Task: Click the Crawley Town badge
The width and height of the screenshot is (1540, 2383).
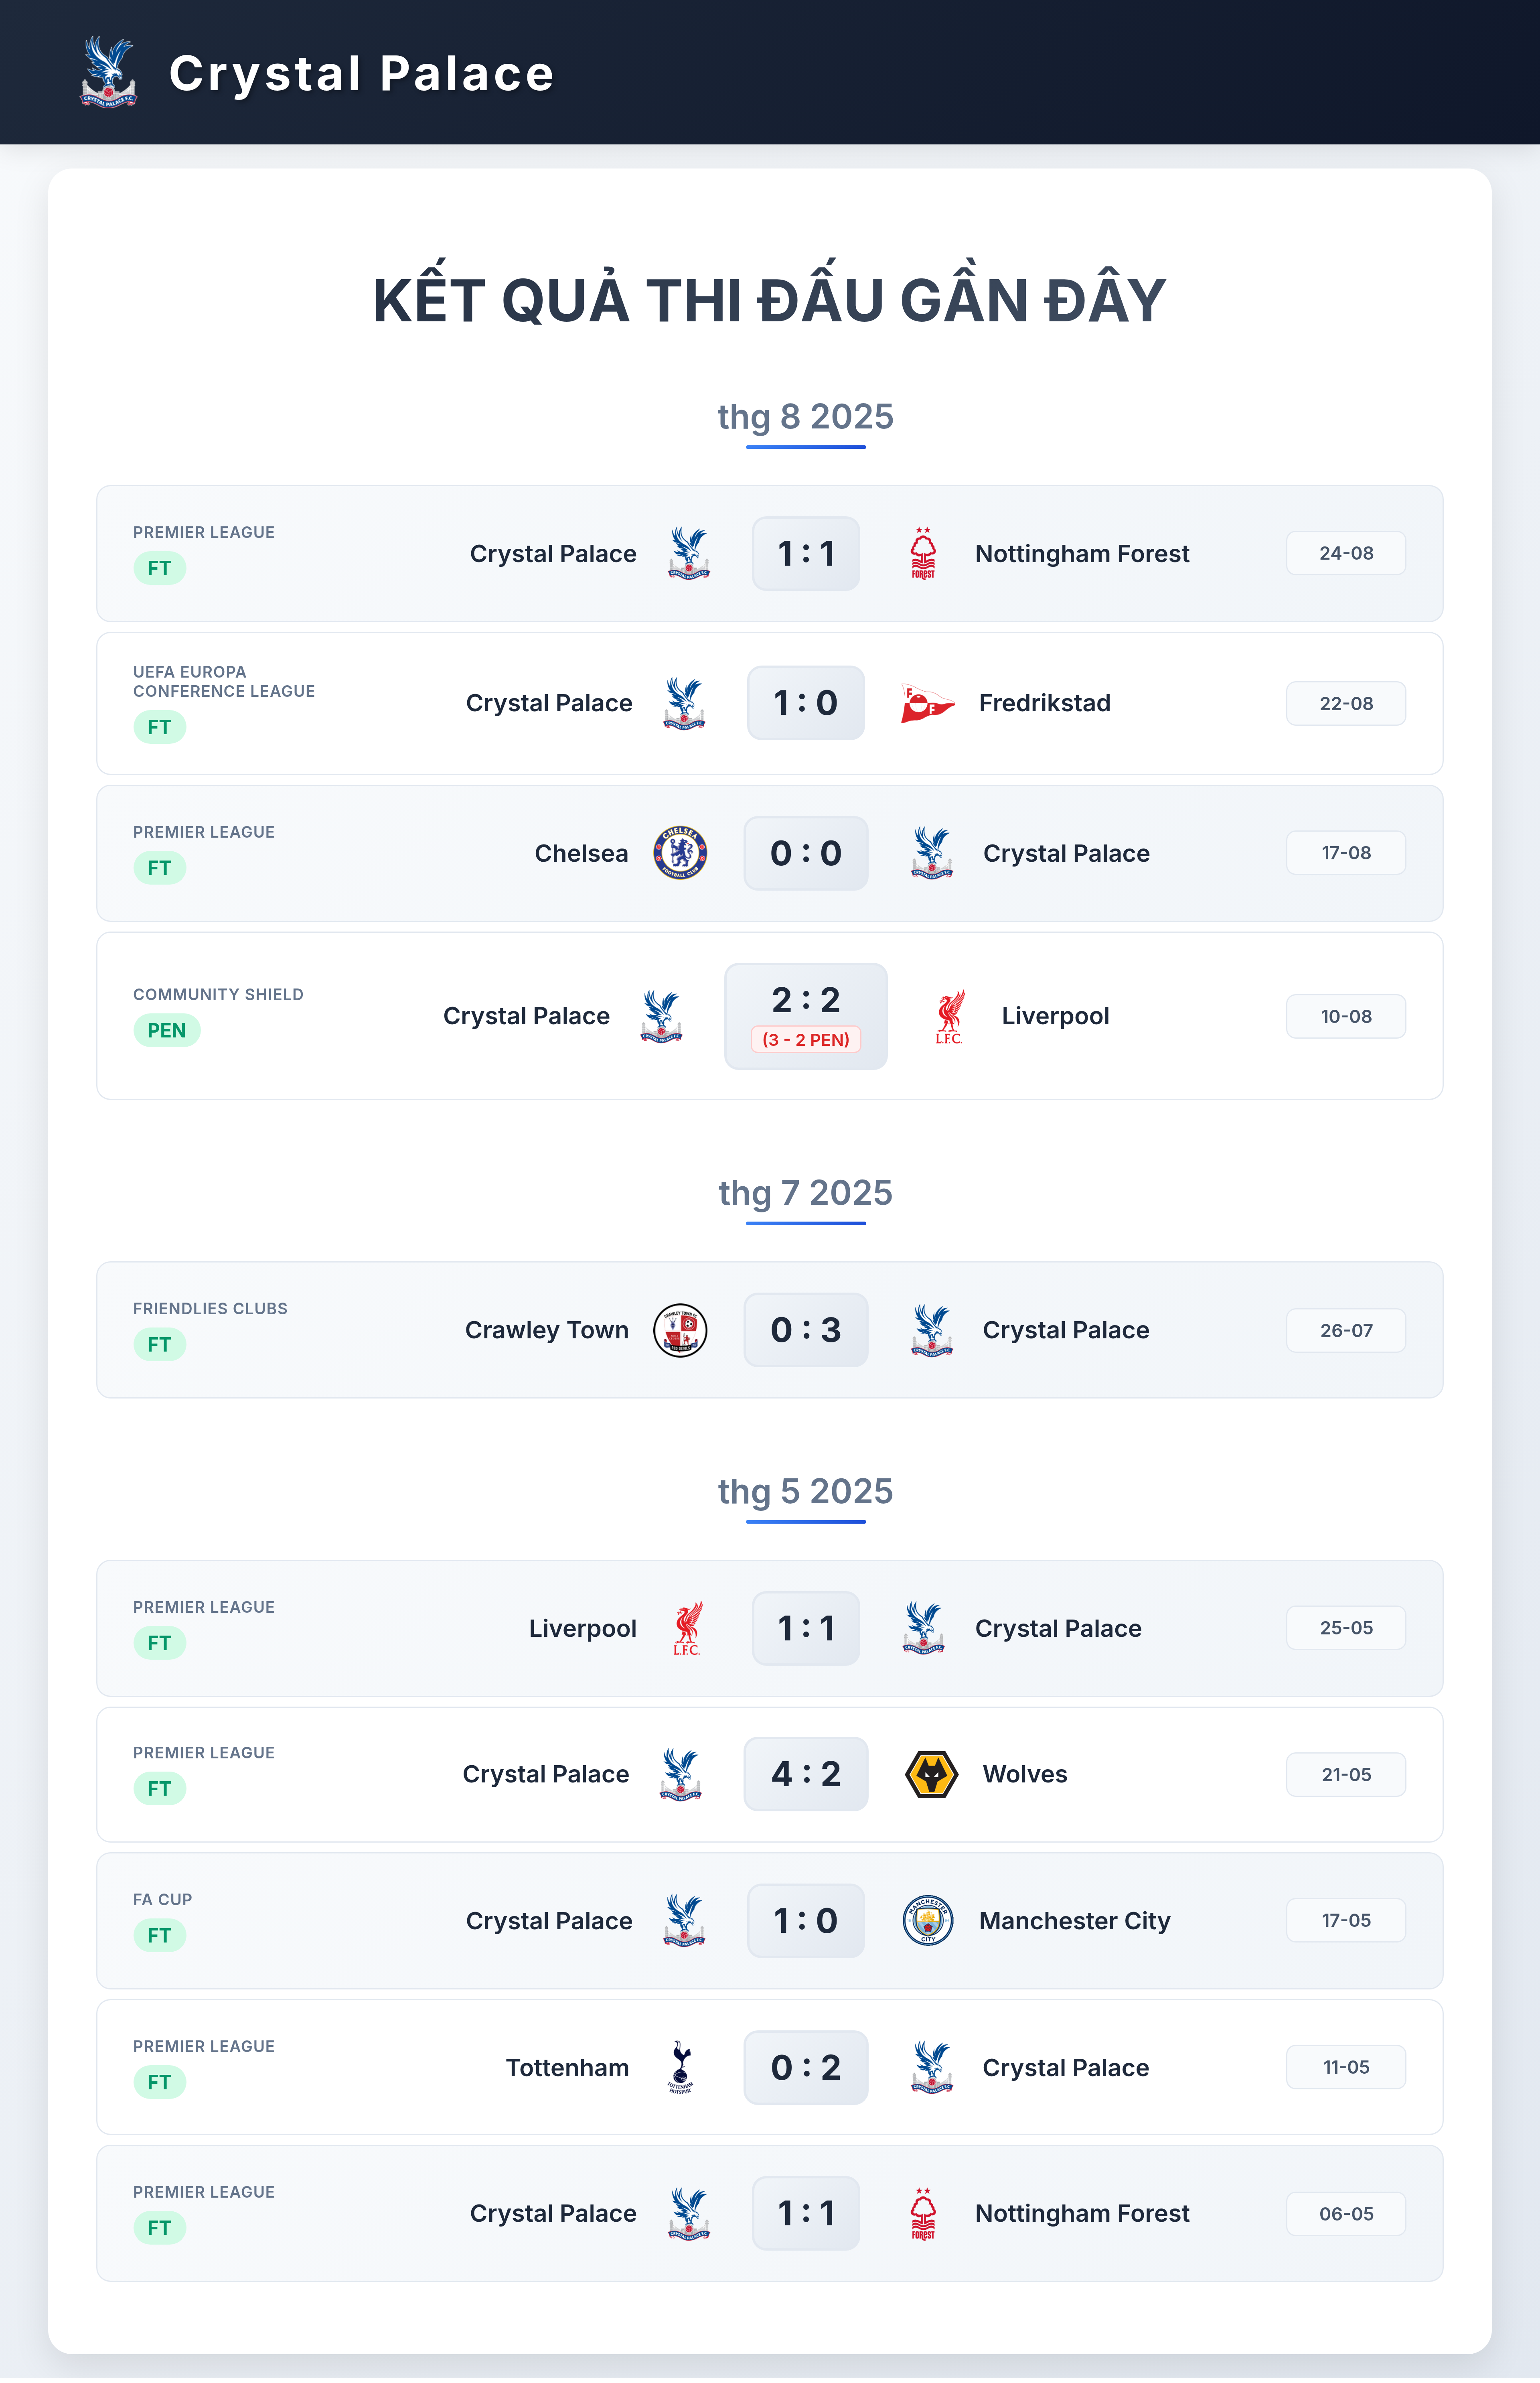Action: [x=680, y=1331]
